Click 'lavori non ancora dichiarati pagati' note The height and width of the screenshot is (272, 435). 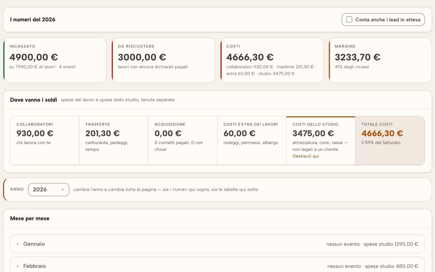[153, 67]
